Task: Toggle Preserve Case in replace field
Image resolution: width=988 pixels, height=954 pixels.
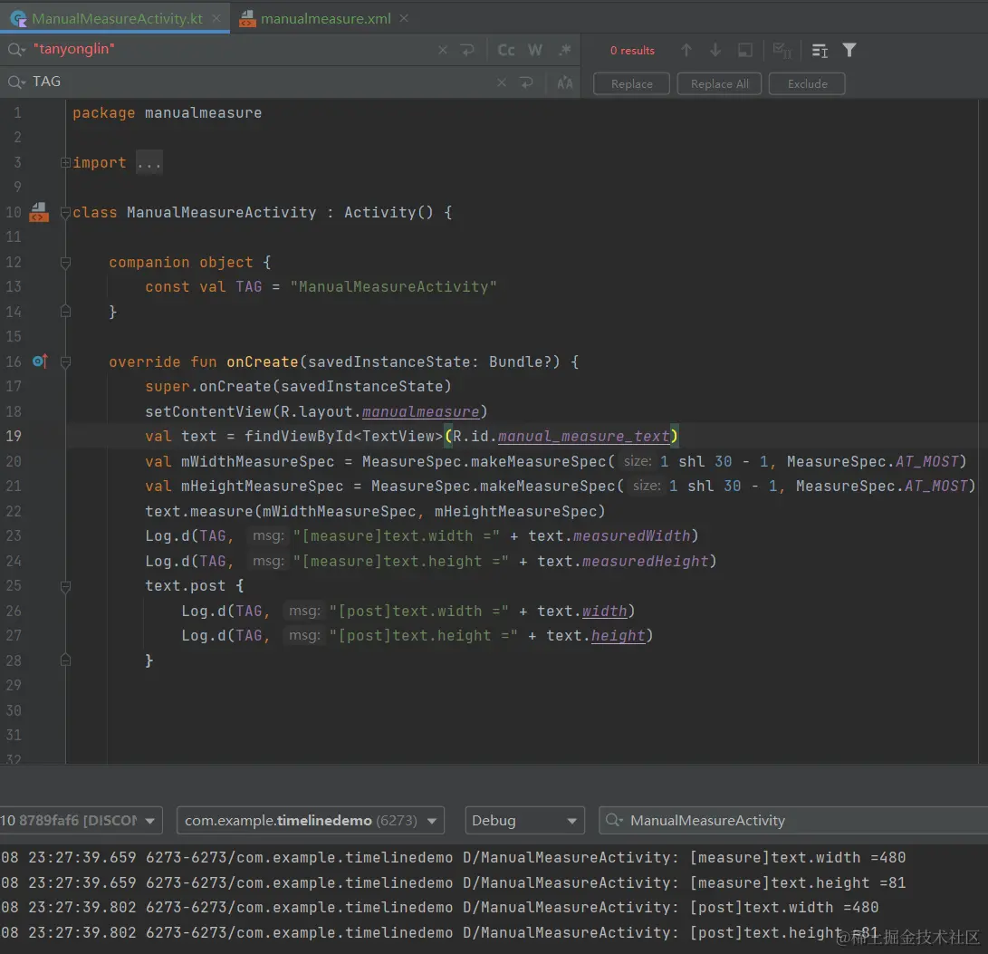Action: (564, 82)
